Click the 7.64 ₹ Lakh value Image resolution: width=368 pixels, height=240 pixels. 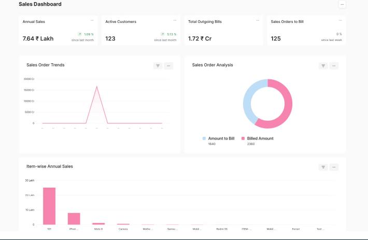(x=38, y=38)
